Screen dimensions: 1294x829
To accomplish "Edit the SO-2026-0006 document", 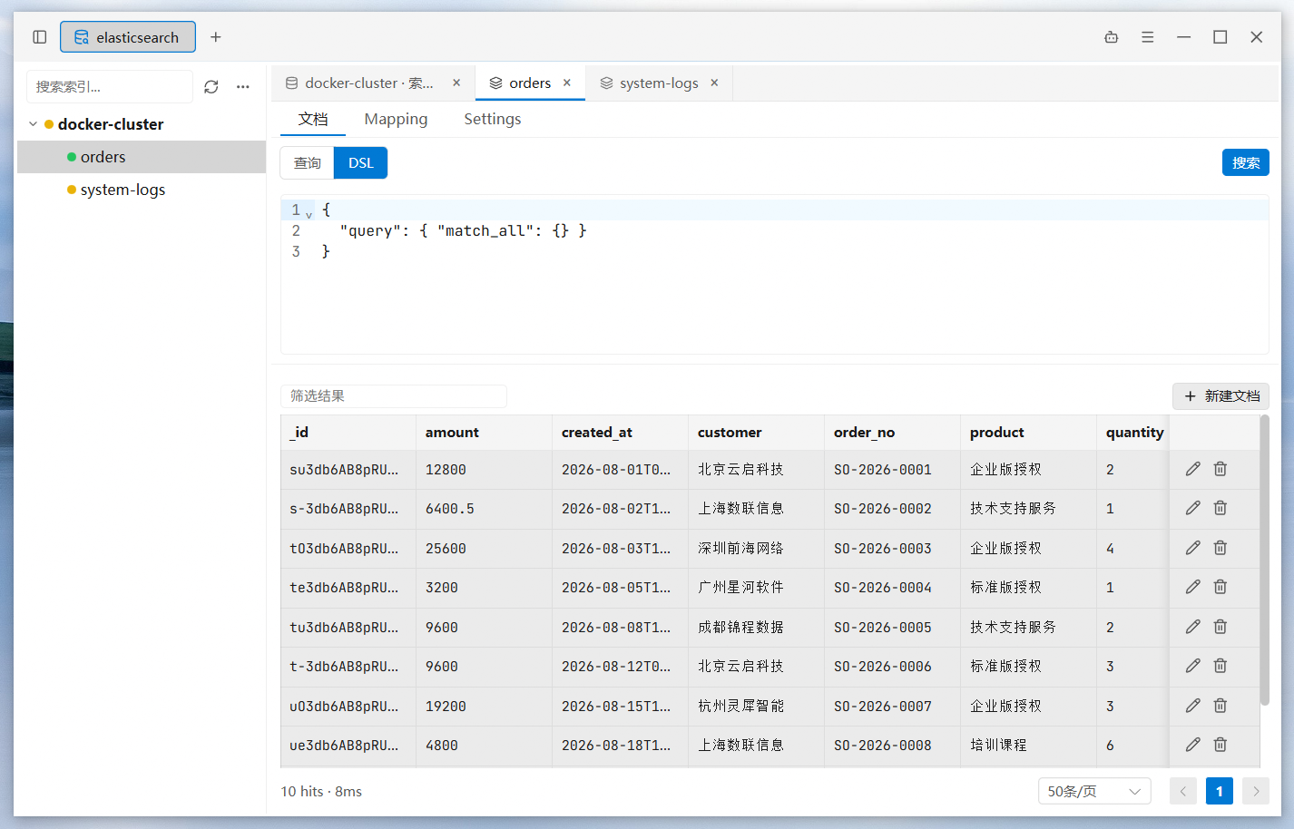I will 1193,666.
